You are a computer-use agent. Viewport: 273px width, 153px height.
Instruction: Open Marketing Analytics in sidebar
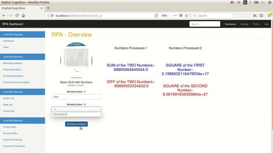[x=12, y=63]
